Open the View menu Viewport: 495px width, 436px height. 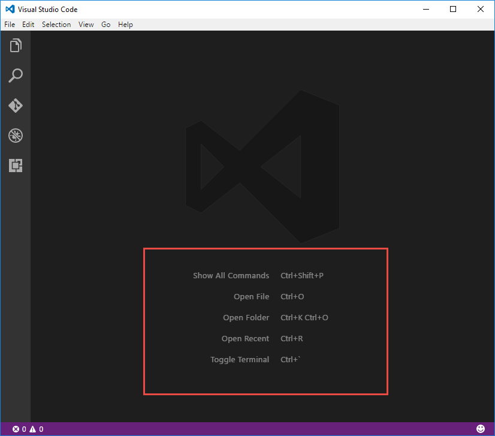tap(86, 25)
